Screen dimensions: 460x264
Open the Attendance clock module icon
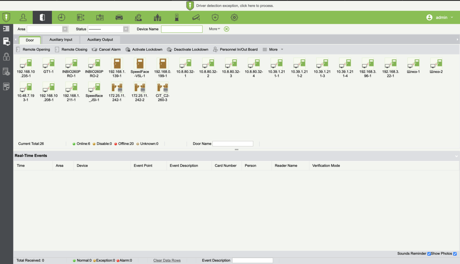[x=62, y=18]
